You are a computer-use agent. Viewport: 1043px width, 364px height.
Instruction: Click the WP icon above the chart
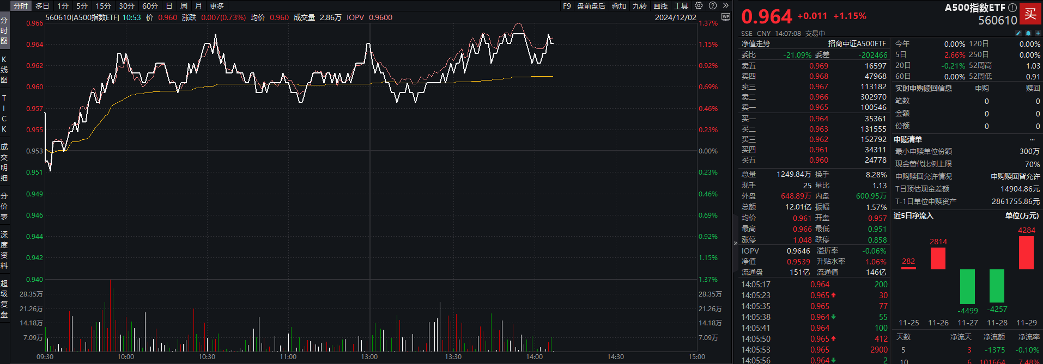[x=725, y=17]
